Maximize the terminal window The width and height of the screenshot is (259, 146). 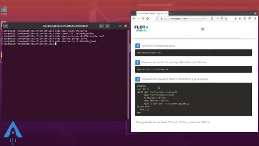click(x=120, y=26)
